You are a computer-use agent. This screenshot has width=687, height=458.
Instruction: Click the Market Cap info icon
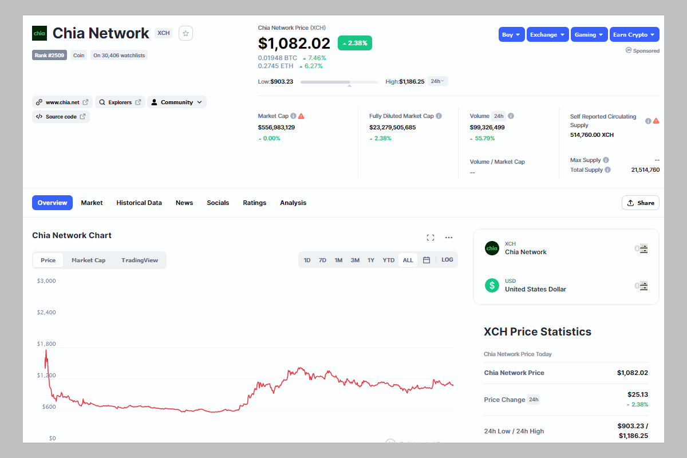[x=294, y=116]
